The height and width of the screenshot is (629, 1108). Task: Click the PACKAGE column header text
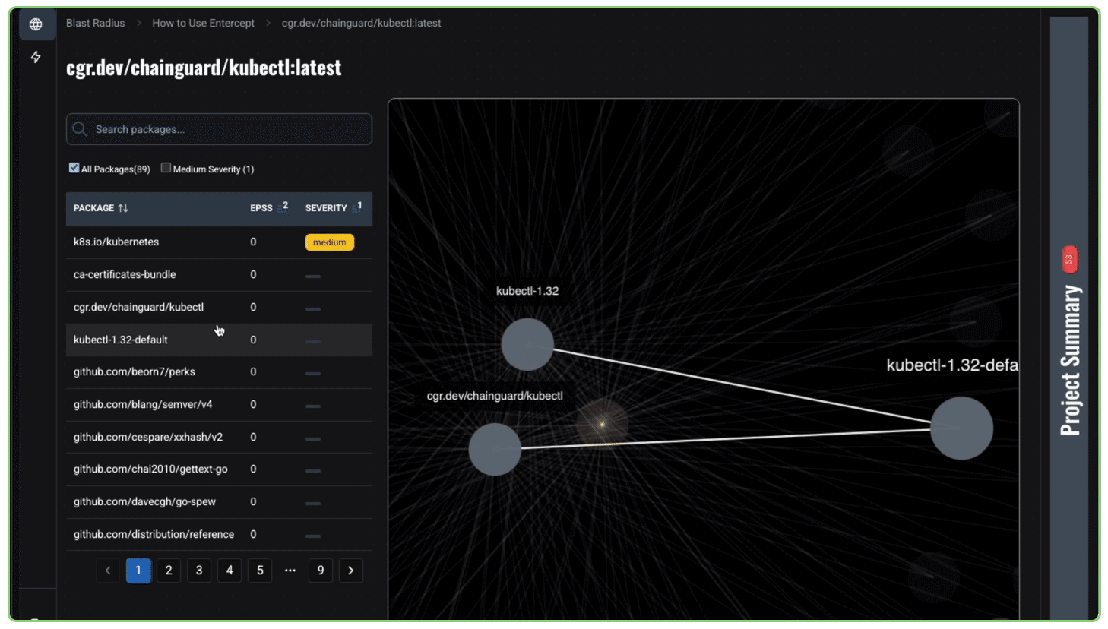click(93, 208)
